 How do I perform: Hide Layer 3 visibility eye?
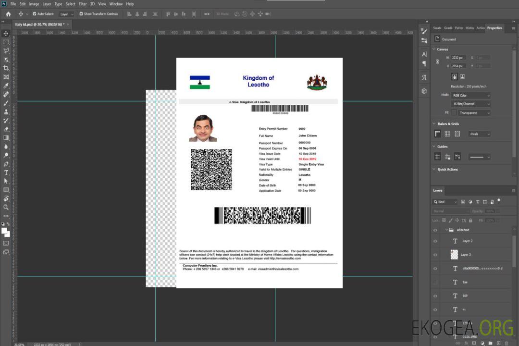coord(435,255)
